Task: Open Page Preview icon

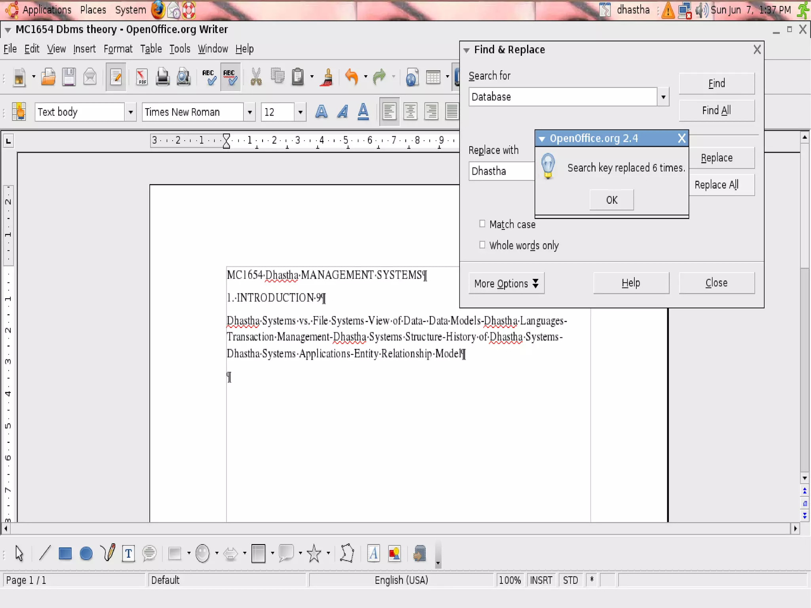Action: click(183, 77)
